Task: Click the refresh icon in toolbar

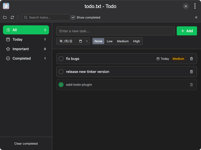Action: 12,17
